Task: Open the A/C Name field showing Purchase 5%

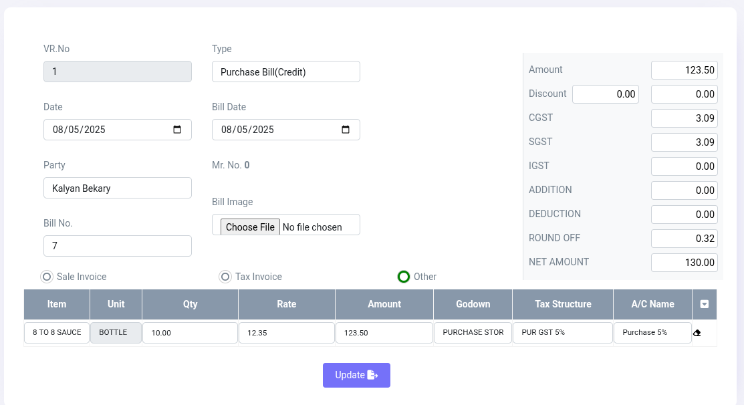Action: (652, 332)
